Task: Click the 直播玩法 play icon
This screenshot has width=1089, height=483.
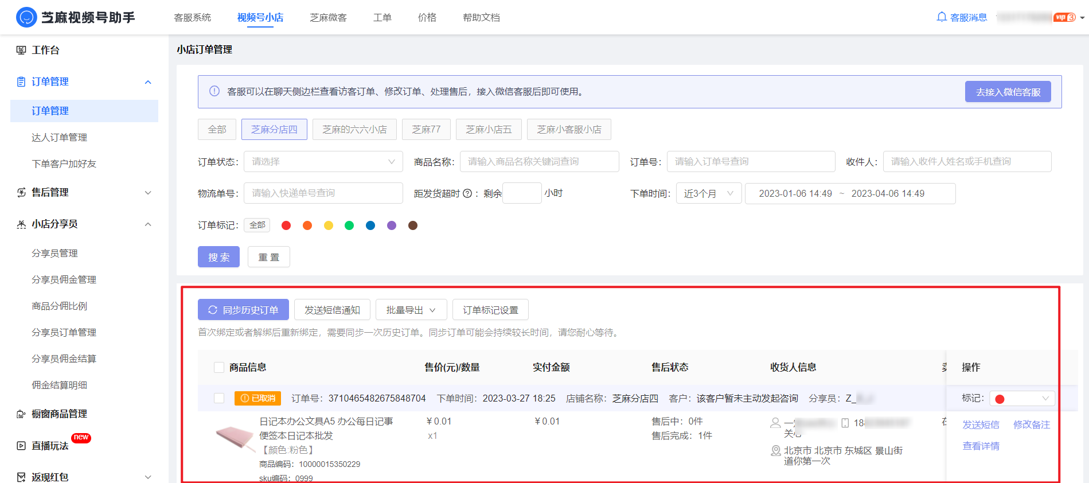Action: pos(21,446)
